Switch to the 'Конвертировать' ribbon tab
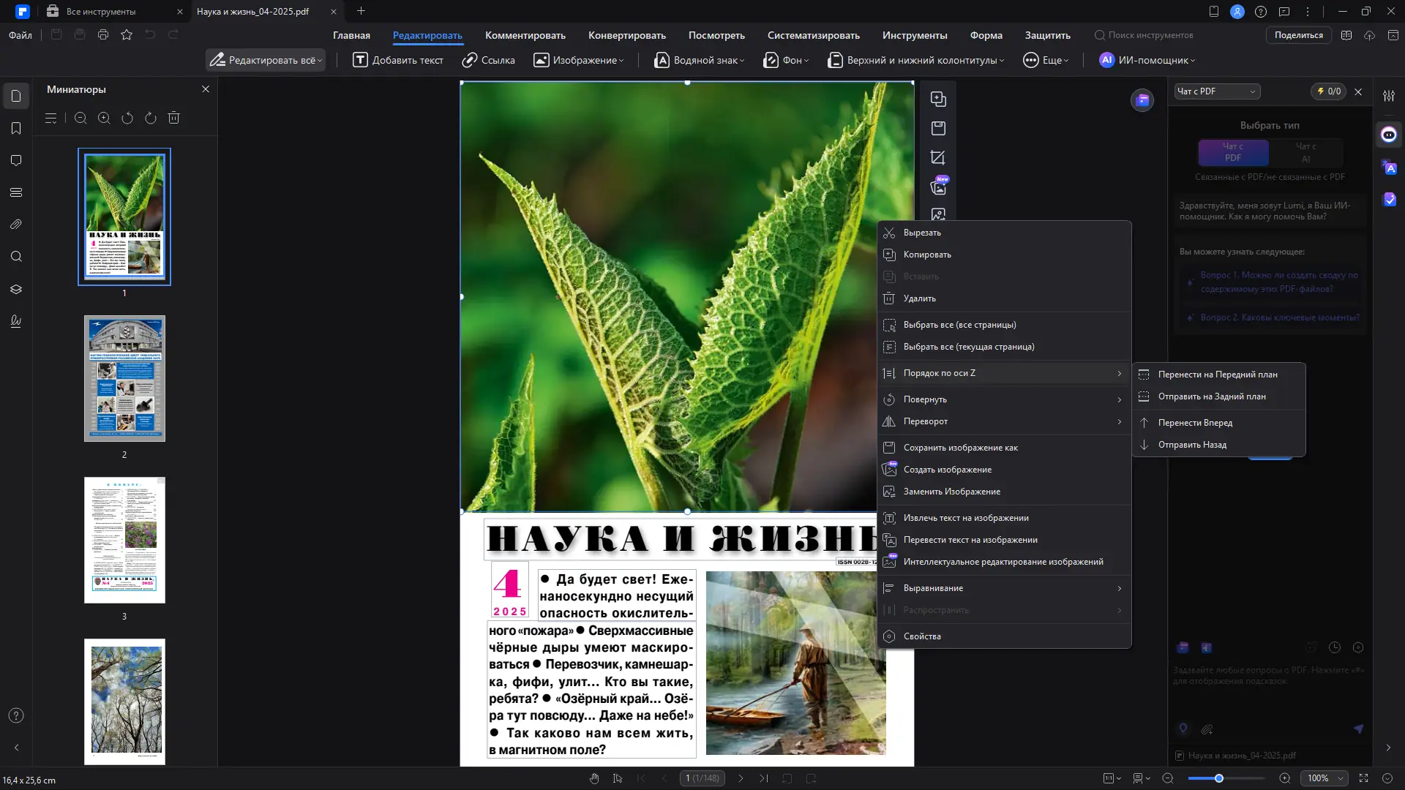 (x=626, y=35)
